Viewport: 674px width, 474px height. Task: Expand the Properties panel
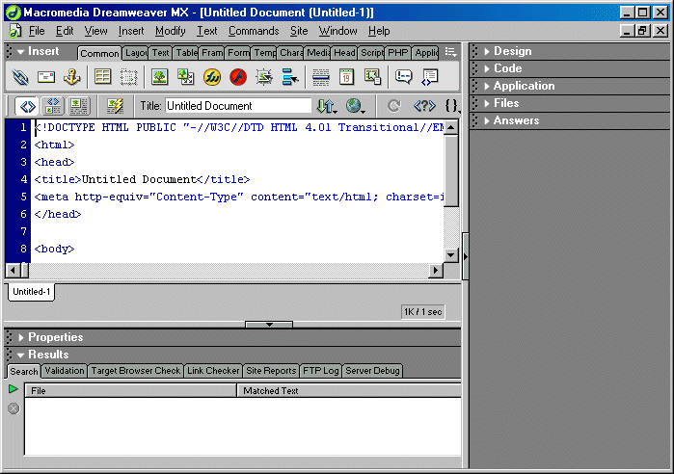point(20,337)
